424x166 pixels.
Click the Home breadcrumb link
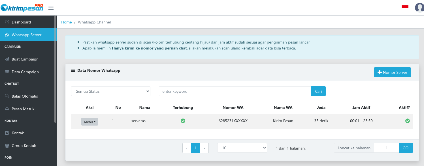(67, 22)
